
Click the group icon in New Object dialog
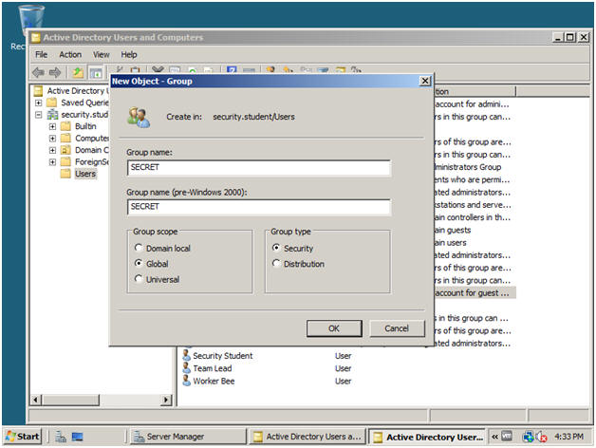[139, 117]
